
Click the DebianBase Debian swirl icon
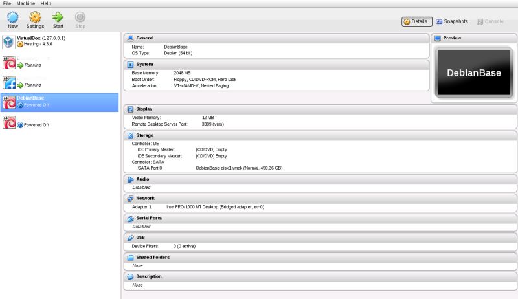point(9,103)
